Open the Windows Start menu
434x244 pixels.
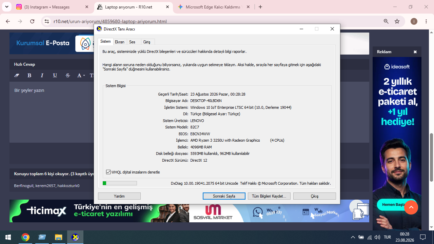pyautogui.click(x=8, y=237)
